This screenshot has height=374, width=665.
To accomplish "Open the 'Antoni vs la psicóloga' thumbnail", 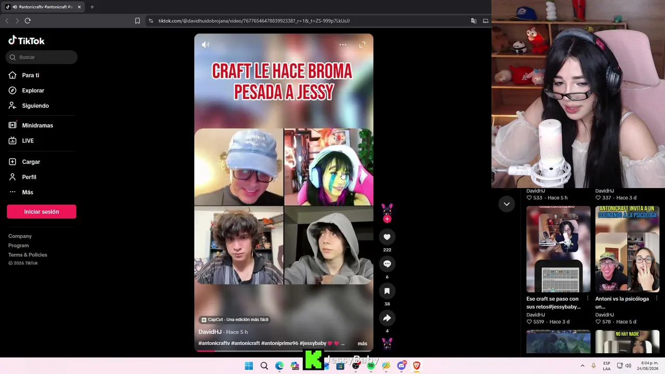I will [x=628, y=249].
